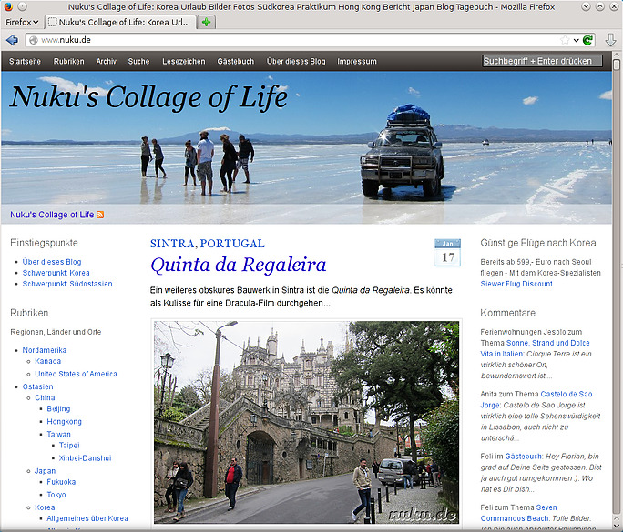
Task: Open a new tab with the plus icon
Action: point(206,22)
